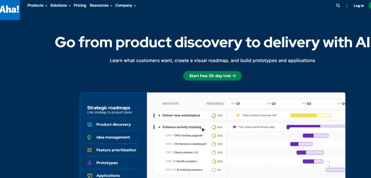Click the FY Q3 column header
This screenshot has height=178, width=371.
pyautogui.click(x=307, y=104)
